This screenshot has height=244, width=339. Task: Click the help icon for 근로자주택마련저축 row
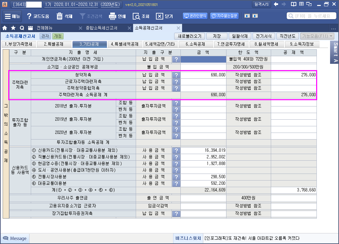point(176,82)
